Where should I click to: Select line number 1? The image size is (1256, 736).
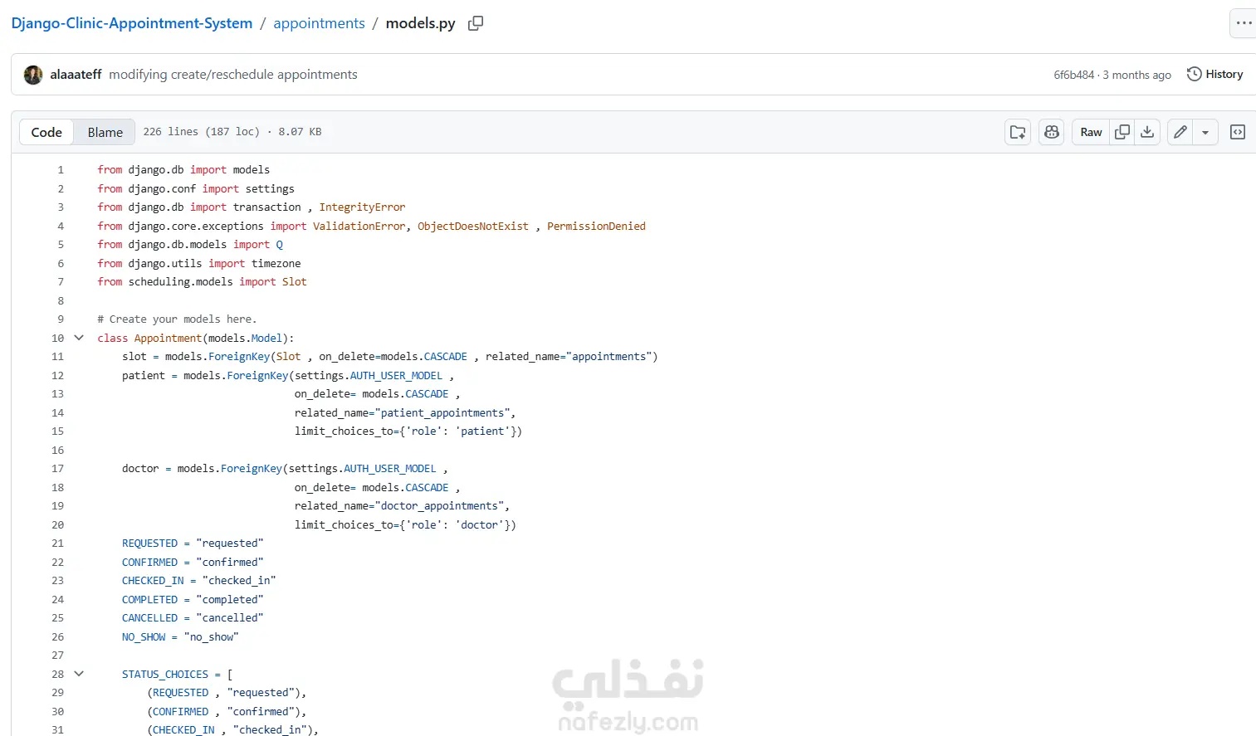[61, 169]
